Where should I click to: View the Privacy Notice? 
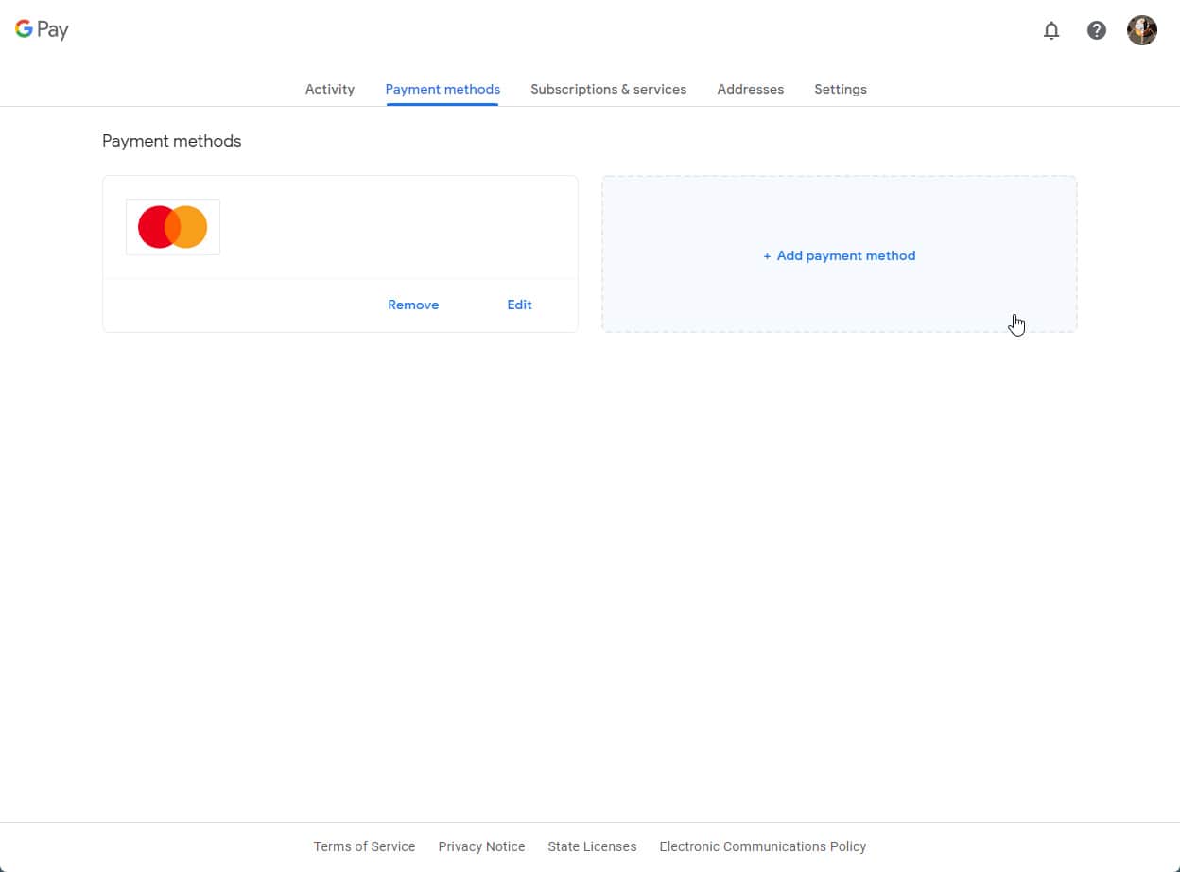pos(481,846)
